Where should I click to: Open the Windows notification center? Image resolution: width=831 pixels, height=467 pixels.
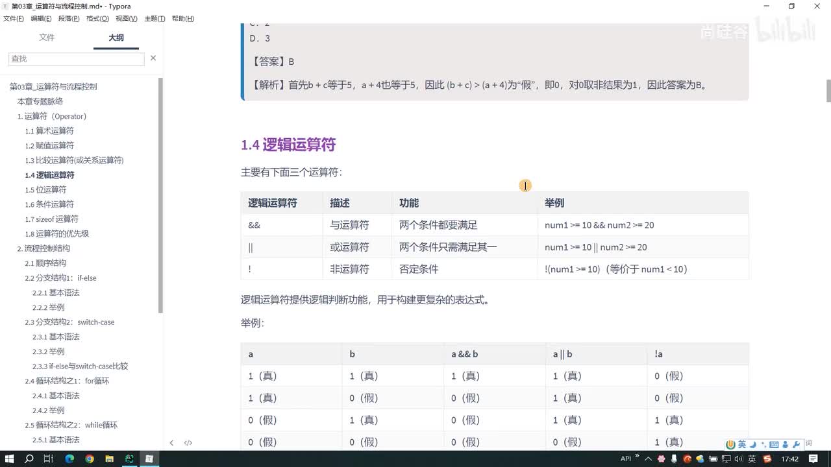click(813, 459)
